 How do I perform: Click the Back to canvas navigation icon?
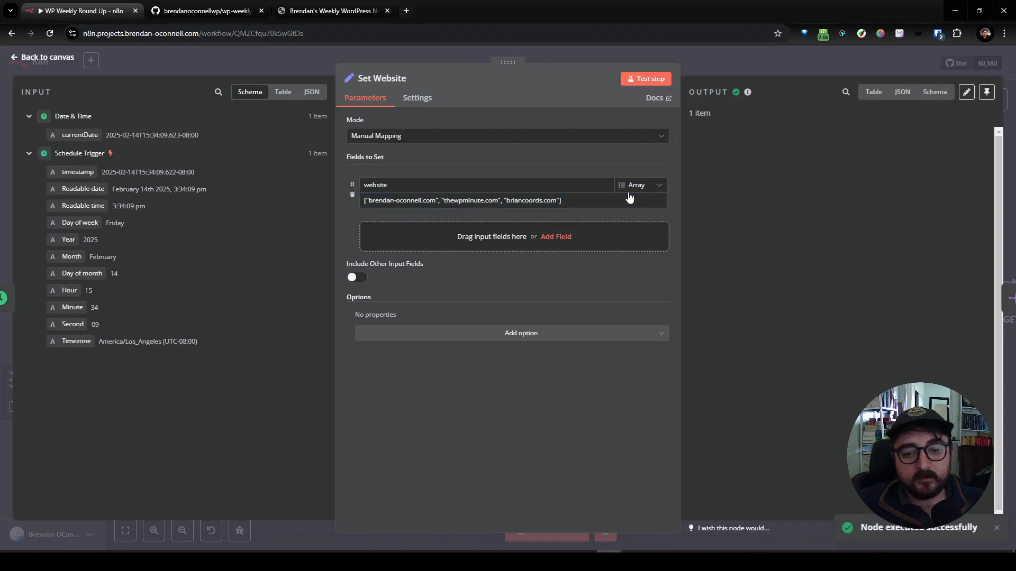(13, 57)
